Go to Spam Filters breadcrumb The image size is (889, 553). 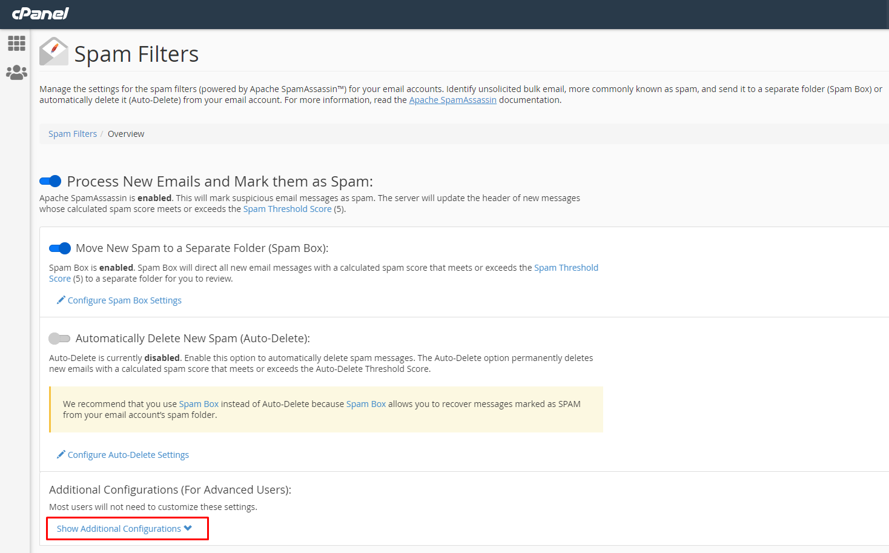(x=73, y=134)
